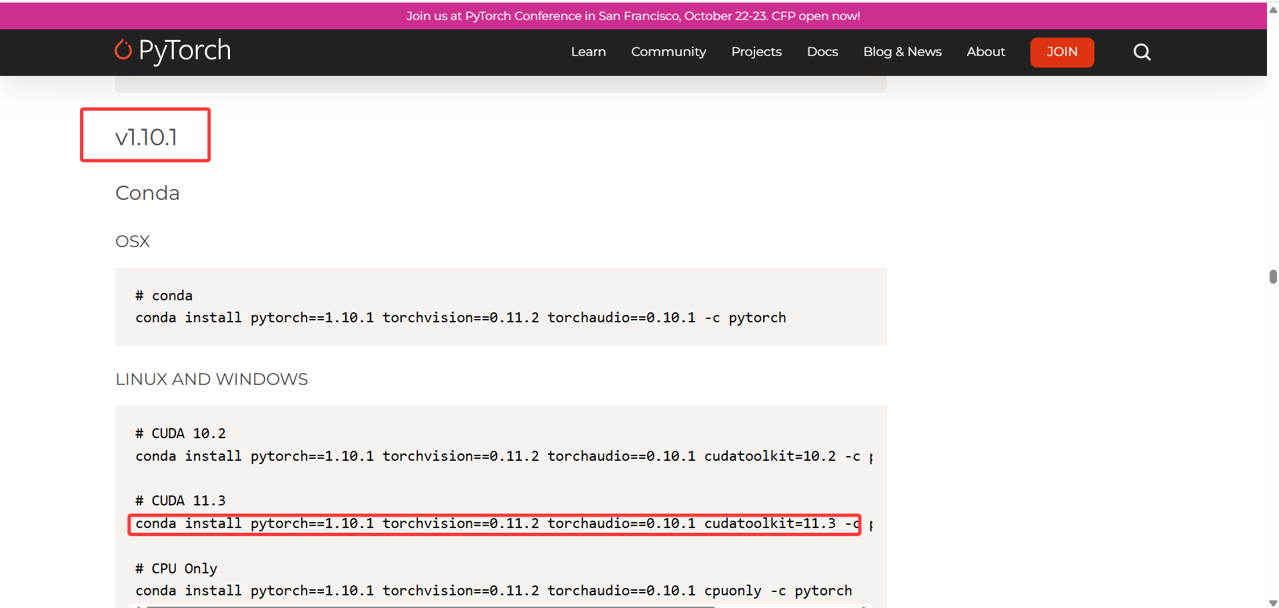
Task: Click the cpuonly conda install command
Action: (x=494, y=591)
